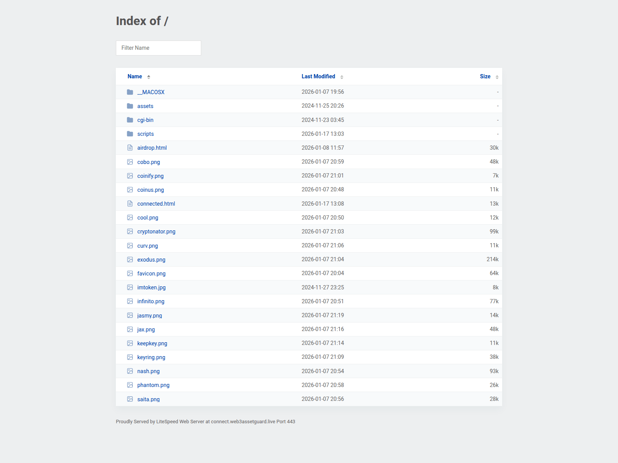Click the keepkey.png image icon
The height and width of the screenshot is (463, 618).
130,343
